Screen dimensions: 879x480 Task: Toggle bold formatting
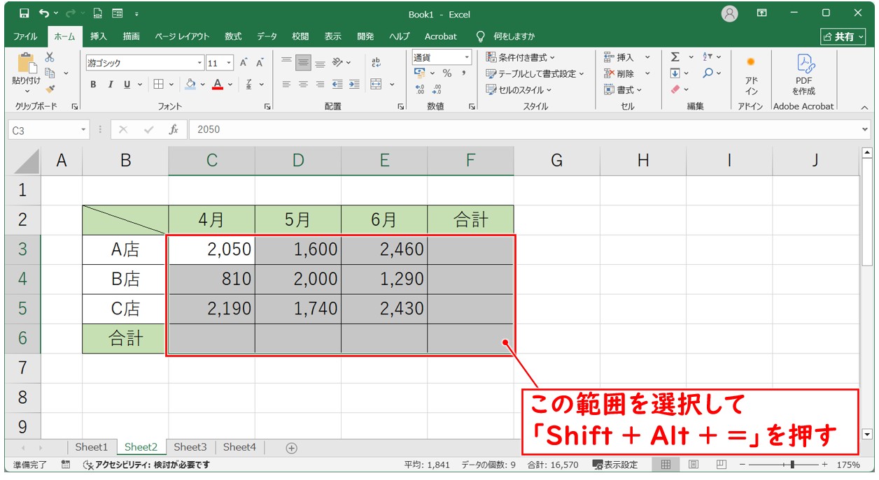click(93, 85)
